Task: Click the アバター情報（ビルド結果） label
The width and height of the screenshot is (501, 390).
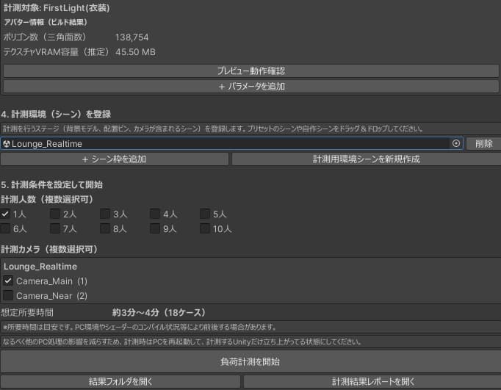Action: 46,22
